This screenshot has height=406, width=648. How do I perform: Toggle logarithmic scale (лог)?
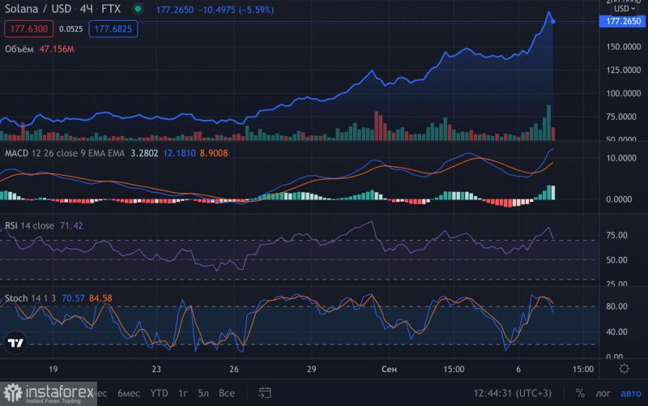pyautogui.click(x=603, y=393)
